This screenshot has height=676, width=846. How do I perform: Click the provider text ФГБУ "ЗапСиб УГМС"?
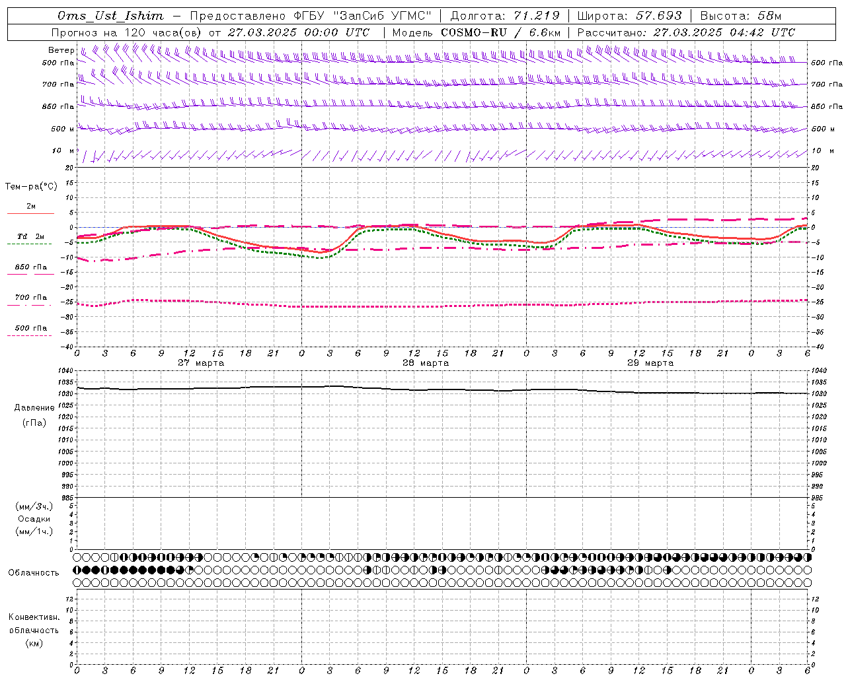362,16
